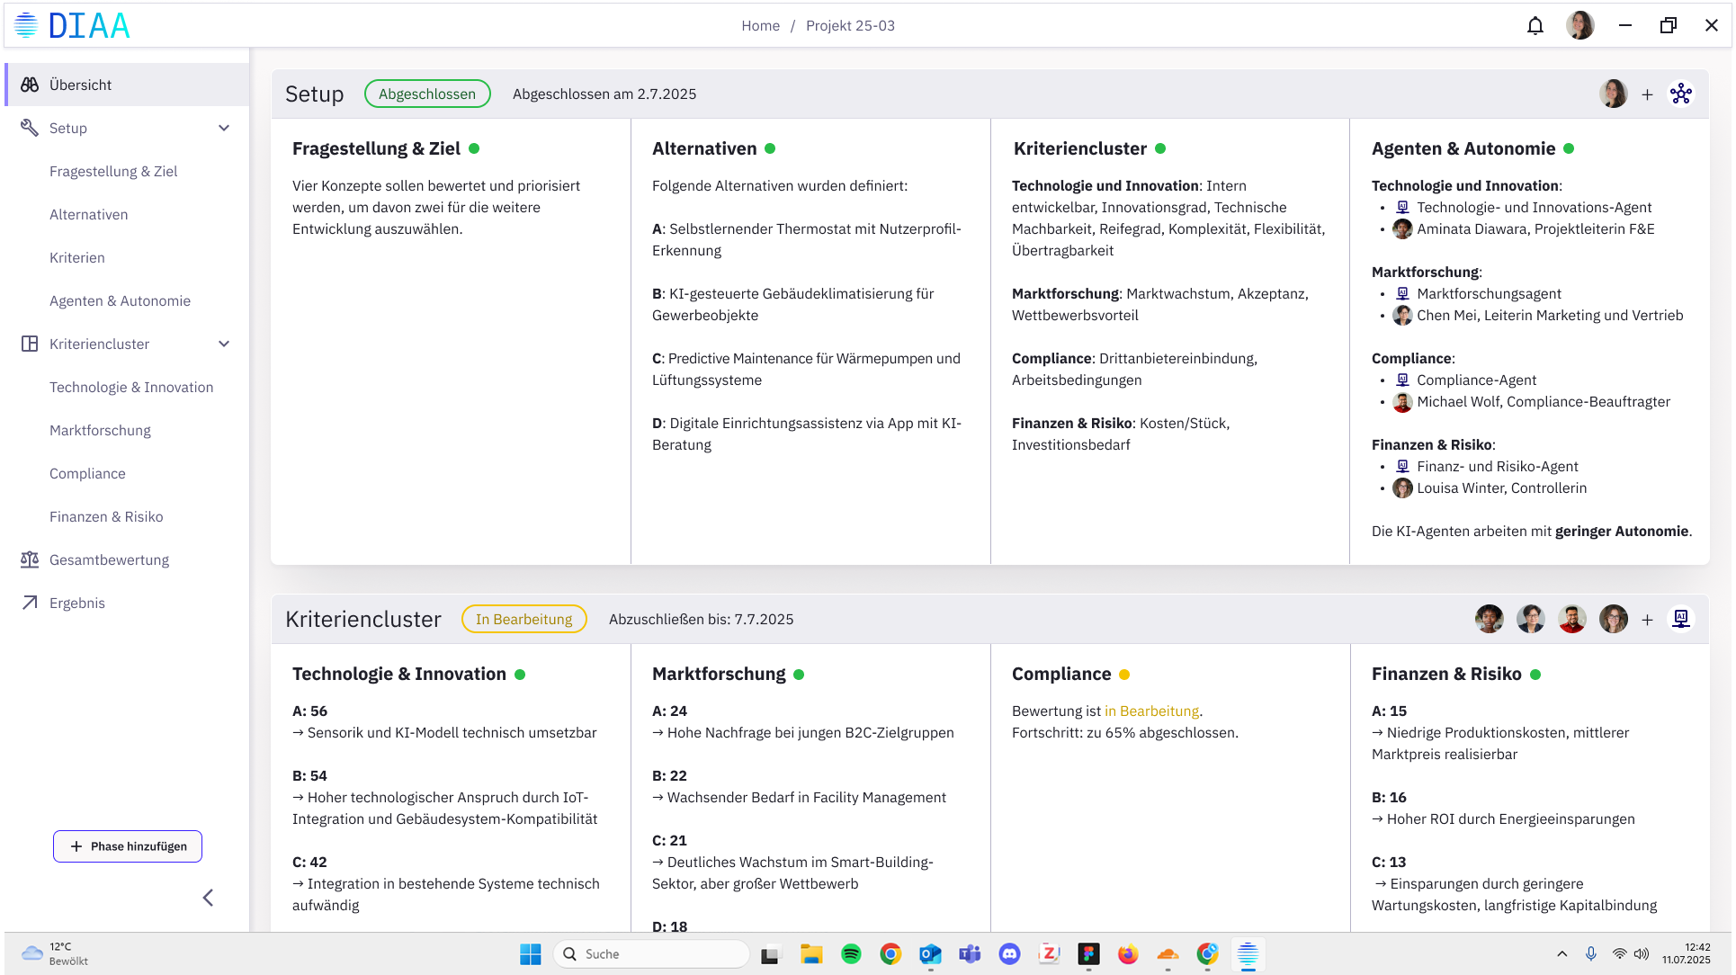Collapse the Kriteriencluster sidebar section
Screen dimensions: 1736x975
tap(224, 344)
